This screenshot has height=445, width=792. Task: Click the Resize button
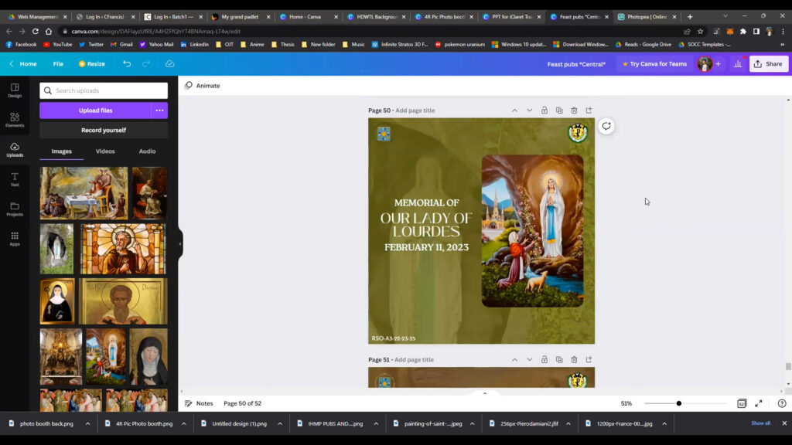(x=91, y=64)
